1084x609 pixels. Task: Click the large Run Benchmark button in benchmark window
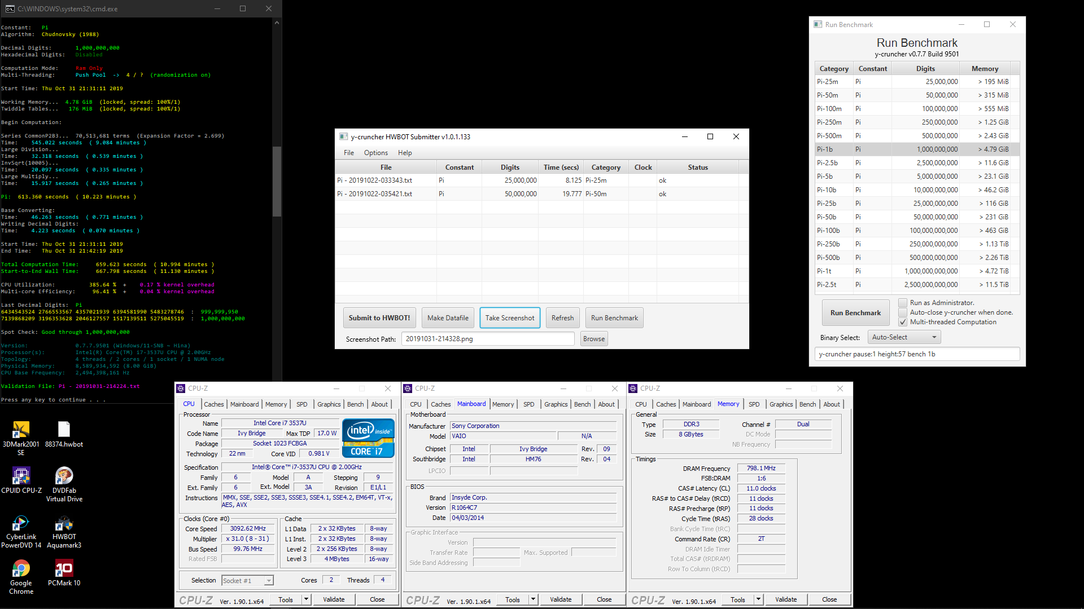point(855,313)
